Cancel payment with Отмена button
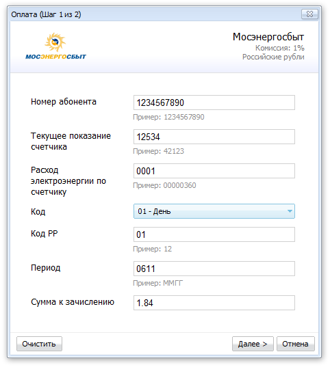Viewport: 330px width, 367px height. [x=296, y=344]
